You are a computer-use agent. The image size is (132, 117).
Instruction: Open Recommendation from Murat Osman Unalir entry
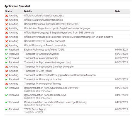(x=55, y=102)
